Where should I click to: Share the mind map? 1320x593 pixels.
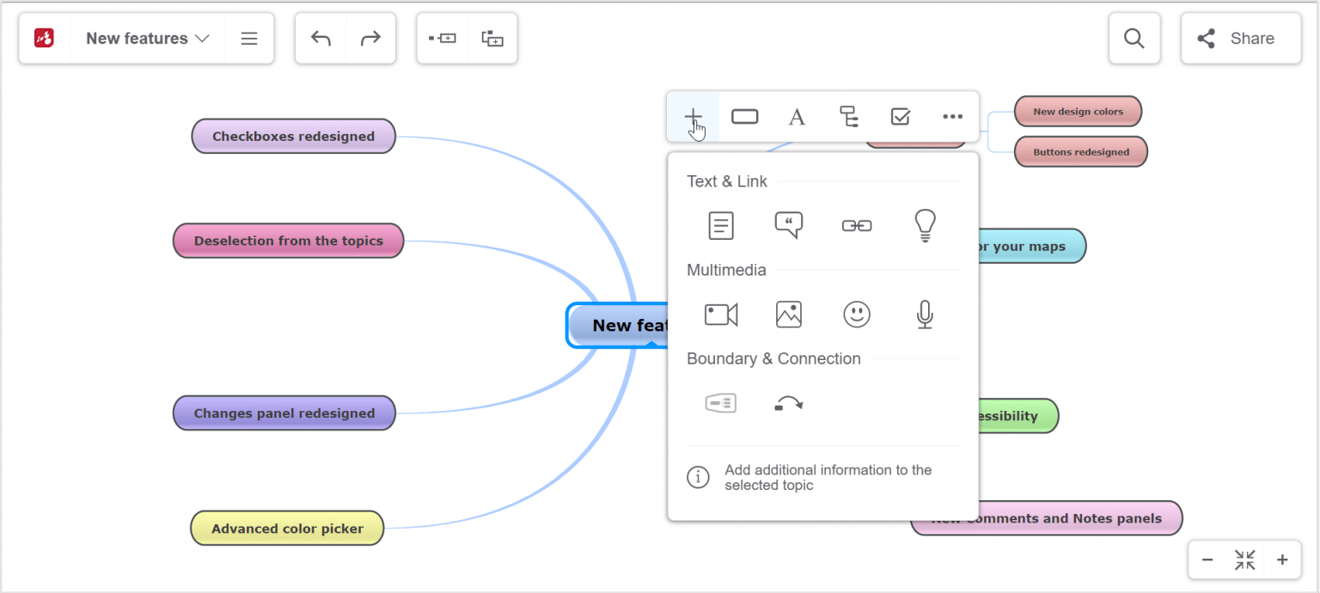pos(1240,38)
